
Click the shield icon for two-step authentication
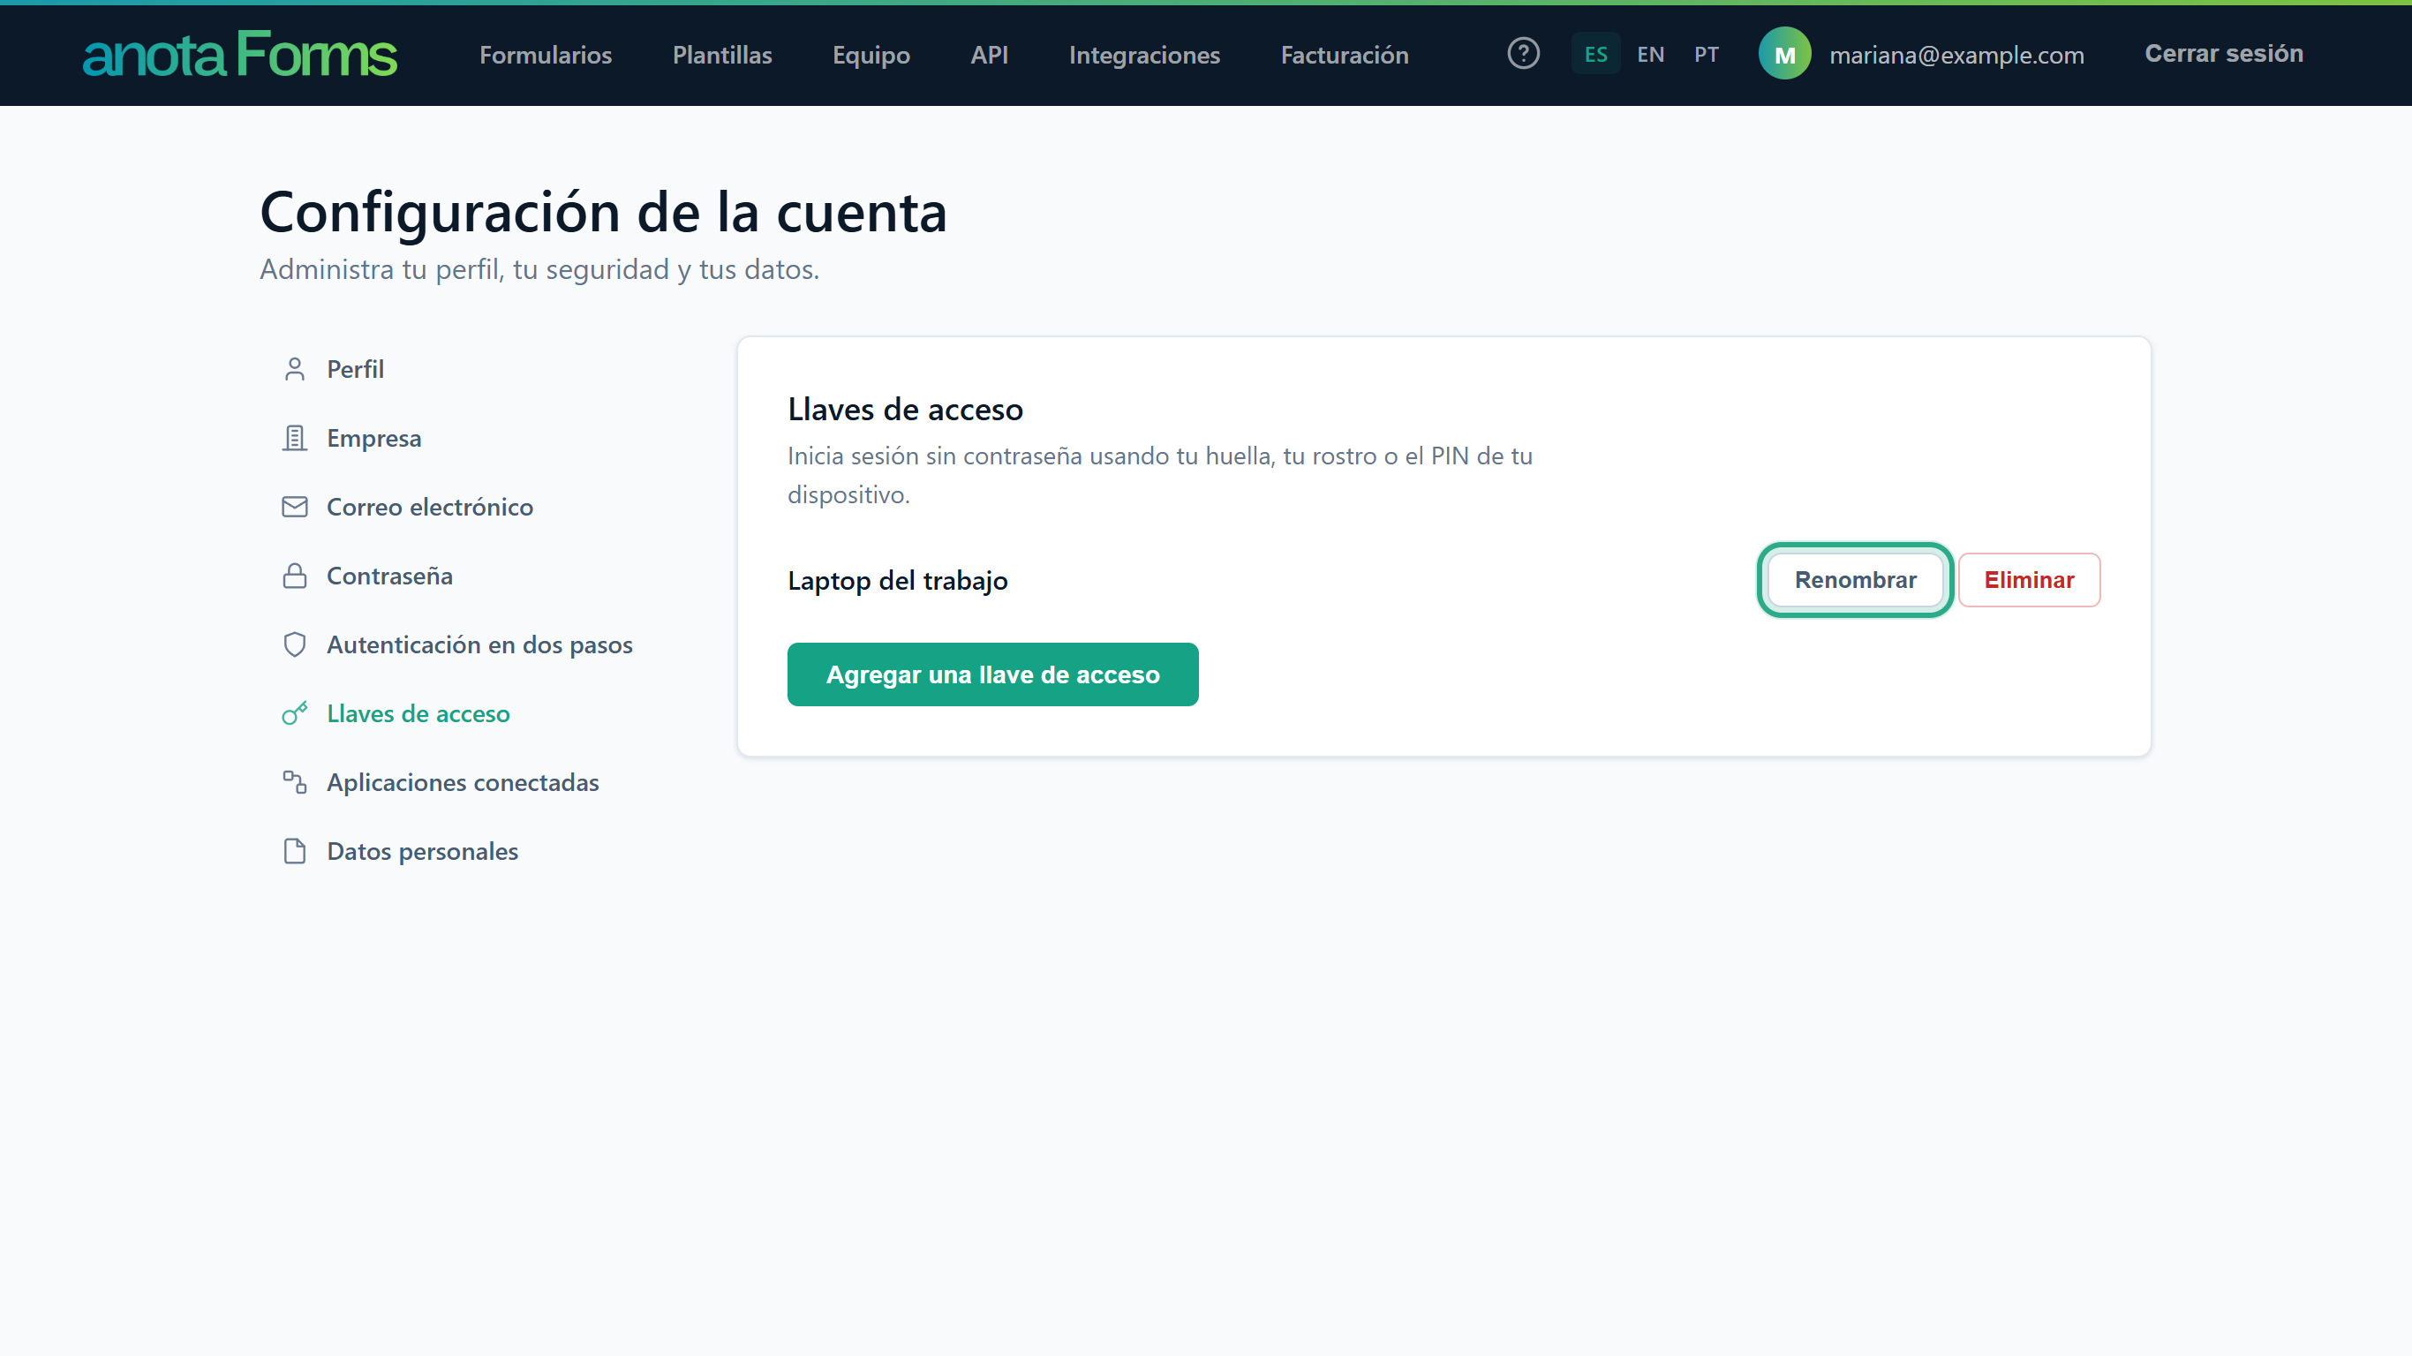point(295,644)
